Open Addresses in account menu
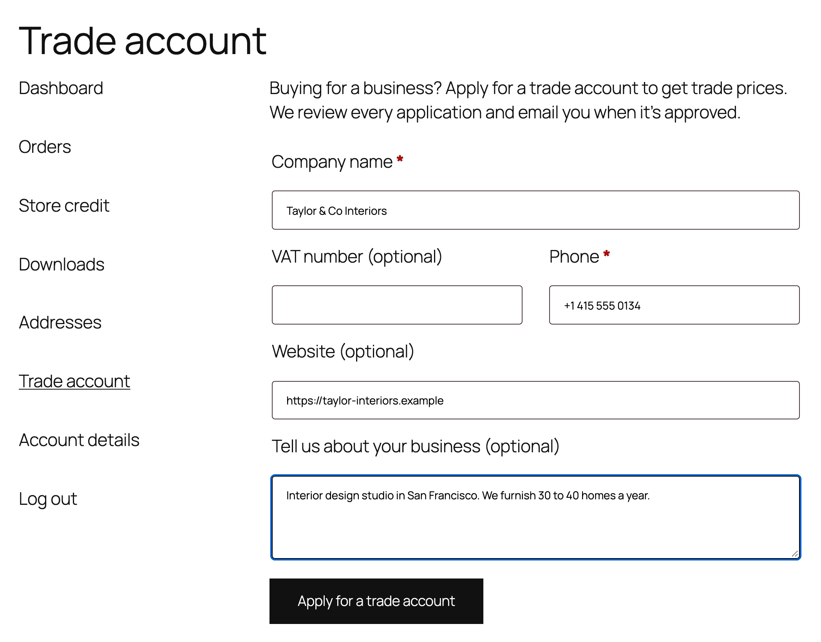821x642 pixels. [x=60, y=323]
